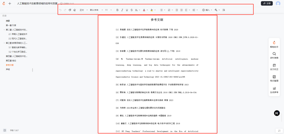Click alignment dropdown arrow
The width and height of the screenshot is (284, 134).
coord(189,10)
